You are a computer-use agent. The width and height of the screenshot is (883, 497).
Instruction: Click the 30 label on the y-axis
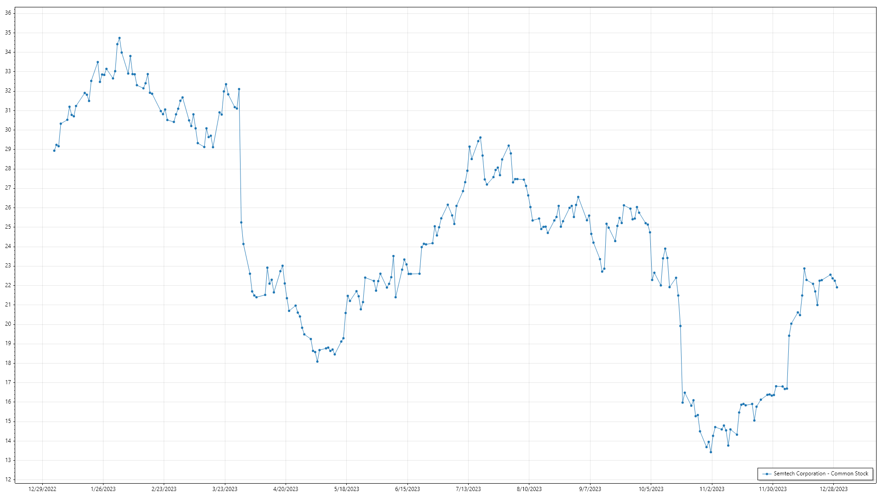[x=8, y=130]
